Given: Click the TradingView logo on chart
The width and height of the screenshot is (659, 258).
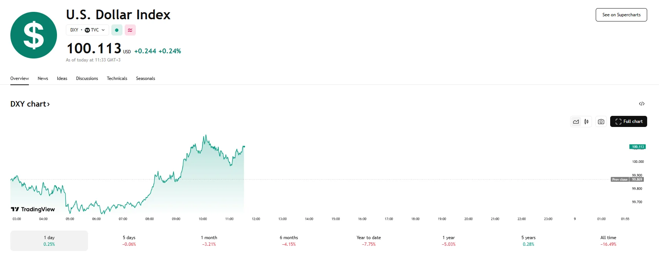Looking at the screenshot, I should (33, 209).
